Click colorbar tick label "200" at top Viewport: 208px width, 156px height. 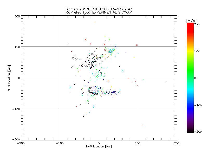[197, 24]
